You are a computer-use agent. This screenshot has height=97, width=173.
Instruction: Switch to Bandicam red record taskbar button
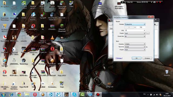(98, 95)
